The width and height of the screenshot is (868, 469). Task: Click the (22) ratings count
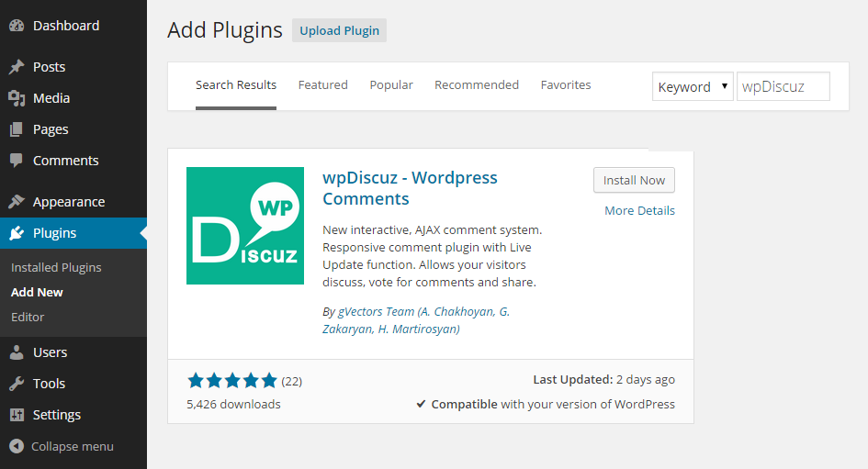(292, 381)
